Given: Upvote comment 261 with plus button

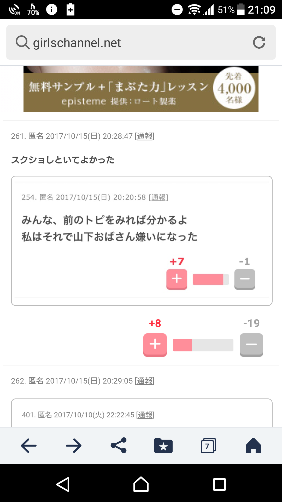Looking at the screenshot, I should [155, 345].
